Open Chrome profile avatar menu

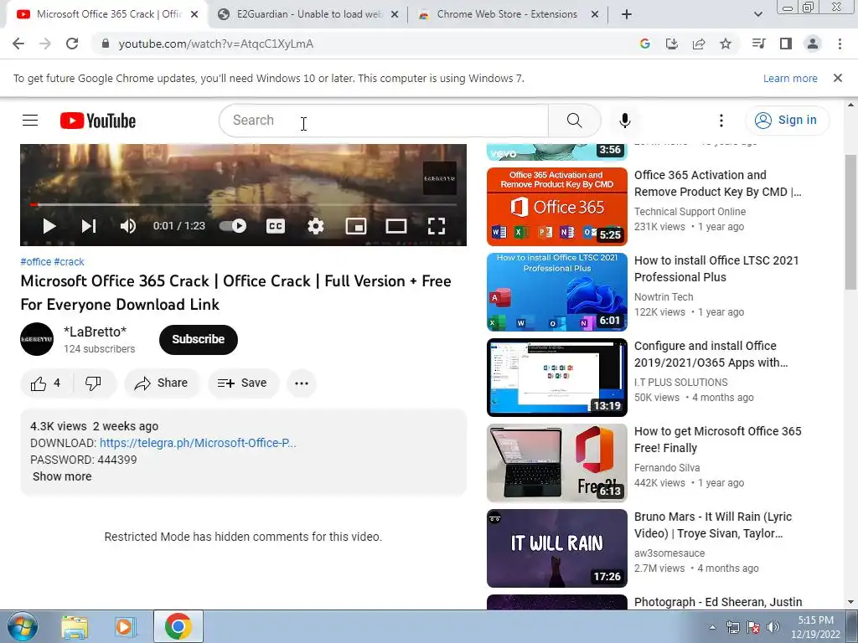813,44
